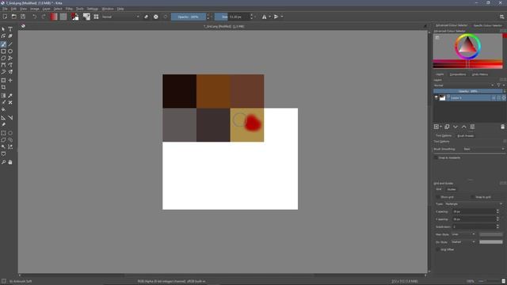Enable Snap to grid checkbox
Screen dimensions: 507x285
(x=472, y=197)
